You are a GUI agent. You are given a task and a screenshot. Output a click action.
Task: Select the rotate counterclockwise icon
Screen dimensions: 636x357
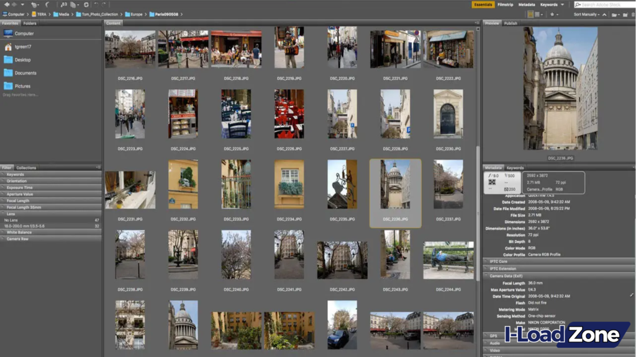point(96,5)
